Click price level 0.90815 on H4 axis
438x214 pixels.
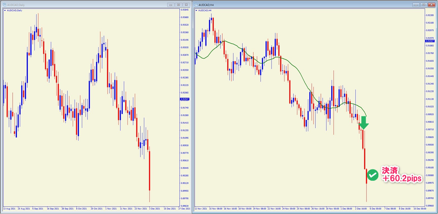tap(430, 122)
